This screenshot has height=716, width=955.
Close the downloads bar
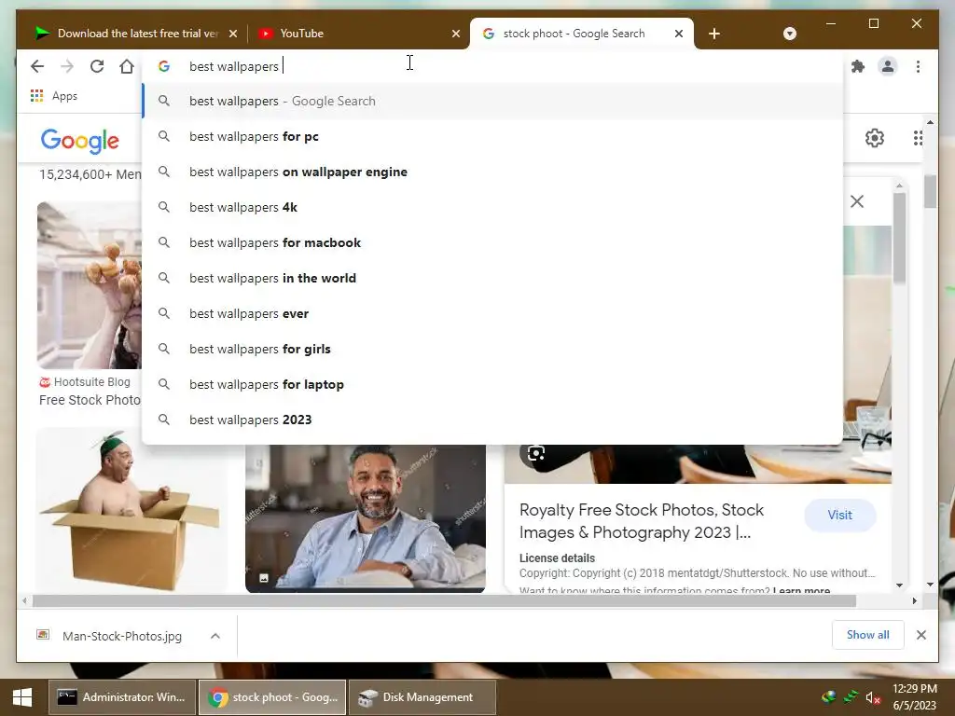click(920, 635)
